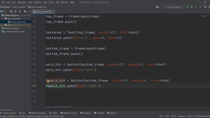Open the Refactor menu
Viewport: 210px width, 118px height.
38,2
